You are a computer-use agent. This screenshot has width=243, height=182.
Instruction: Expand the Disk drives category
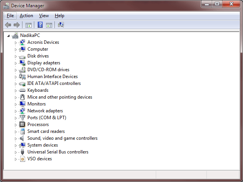click(x=16, y=56)
